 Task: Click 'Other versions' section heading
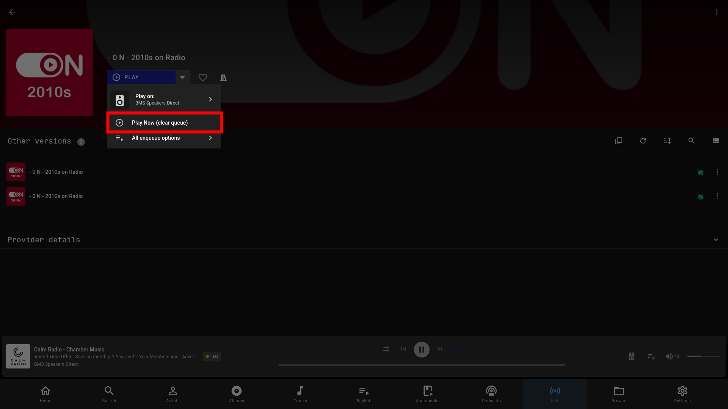click(39, 141)
